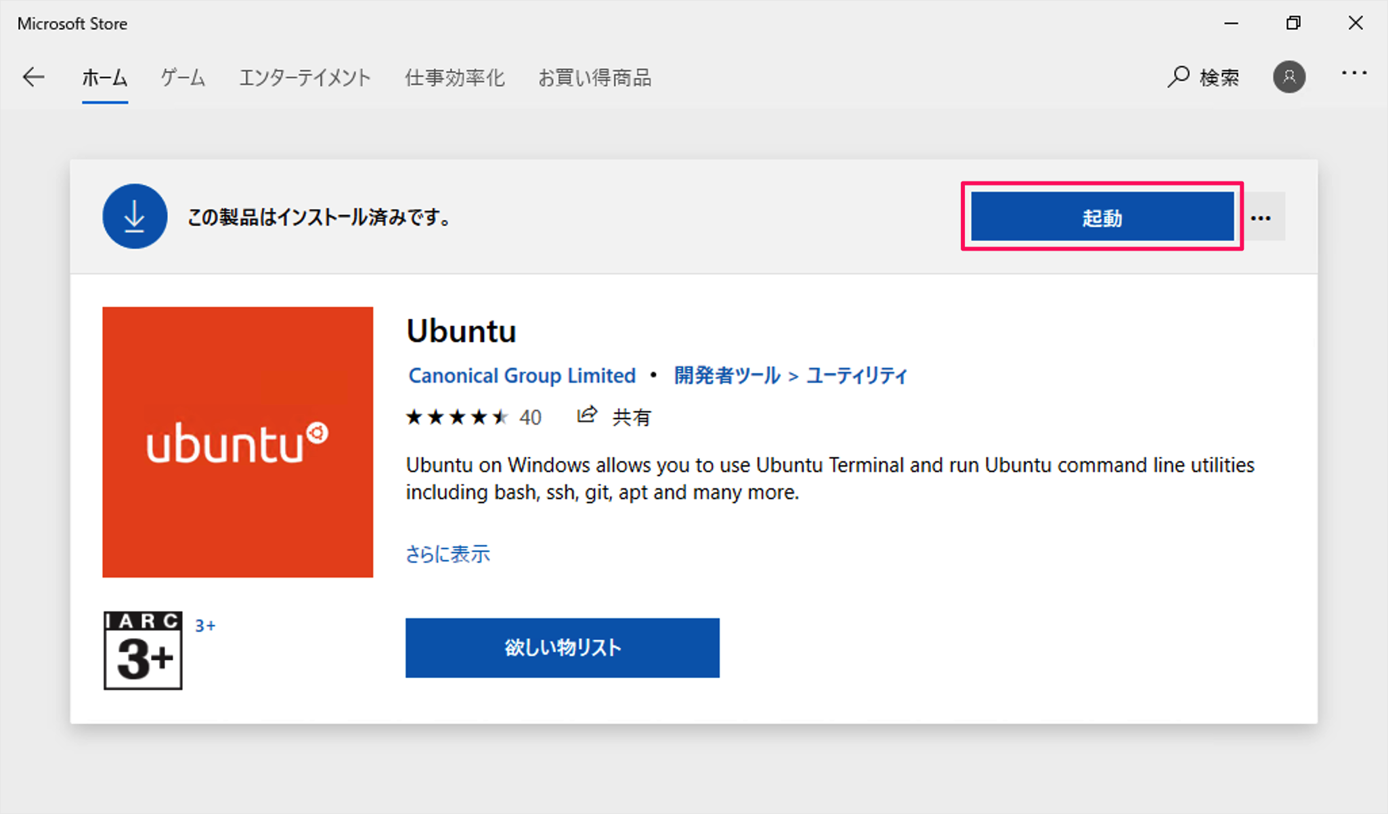Open Canonical Group Limited publisher link
This screenshot has height=814, width=1388.
tap(522, 375)
